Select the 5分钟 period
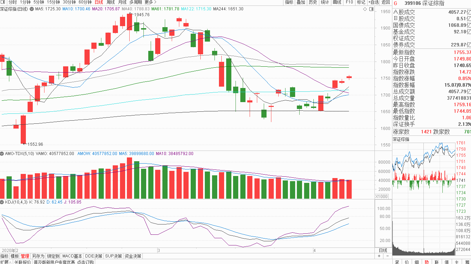 39,2
